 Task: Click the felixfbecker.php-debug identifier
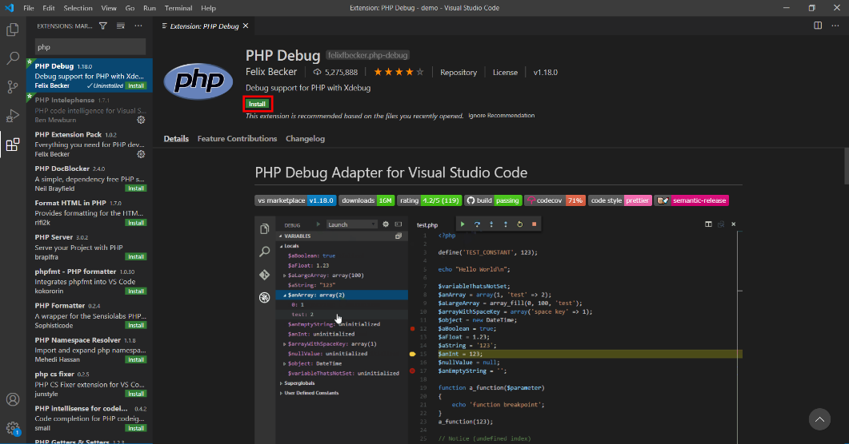pyautogui.click(x=367, y=55)
